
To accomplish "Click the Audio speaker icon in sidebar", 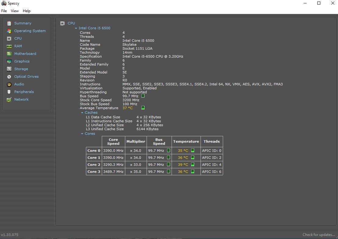I will click(x=9, y=84).
